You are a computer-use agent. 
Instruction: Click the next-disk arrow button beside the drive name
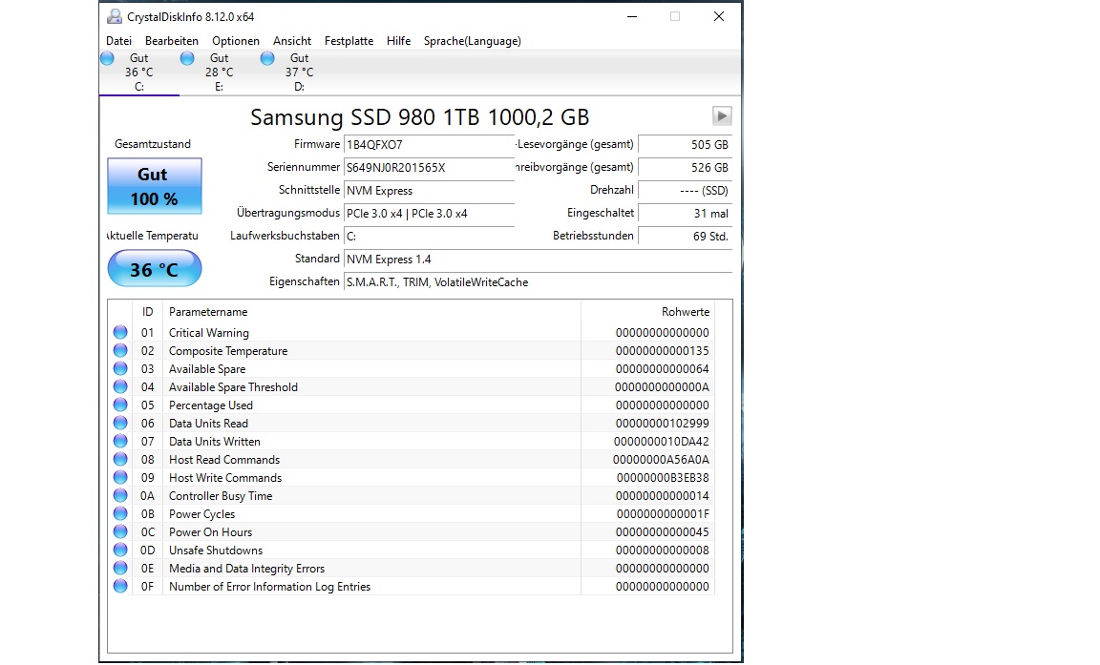click(x=722, y=115)
